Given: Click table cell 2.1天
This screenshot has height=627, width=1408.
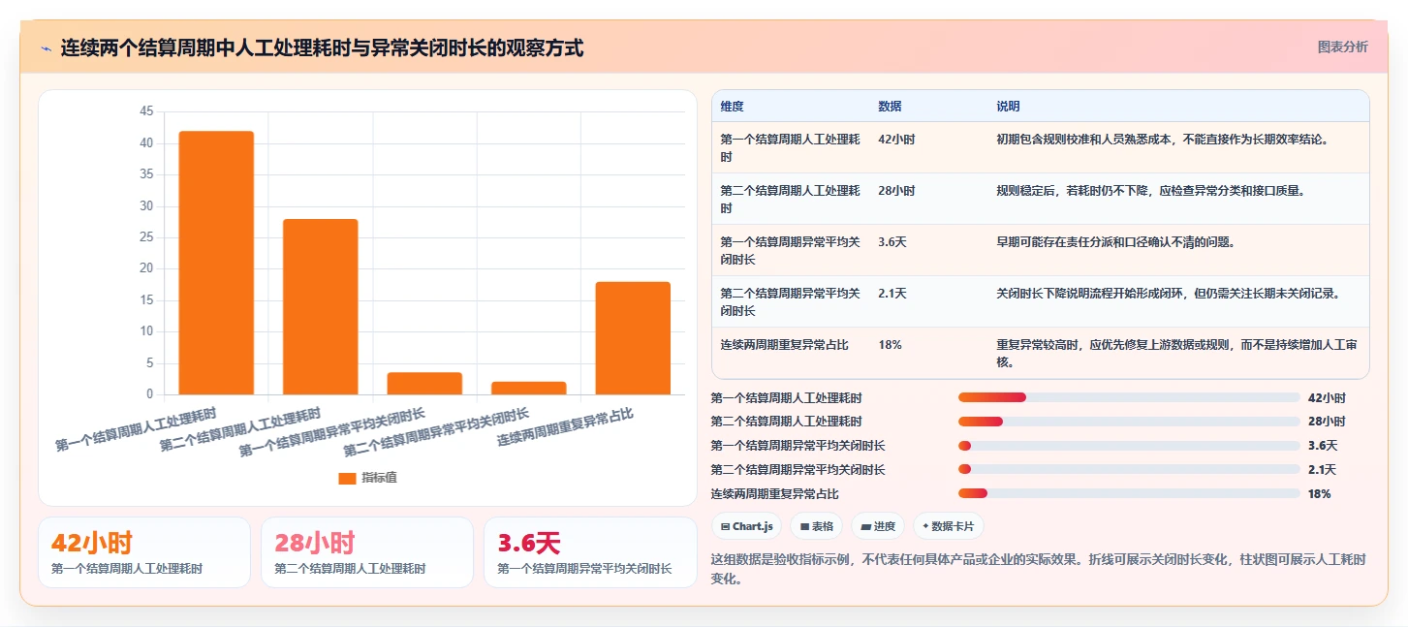Looking at the screenshot, I should [892, 293].
